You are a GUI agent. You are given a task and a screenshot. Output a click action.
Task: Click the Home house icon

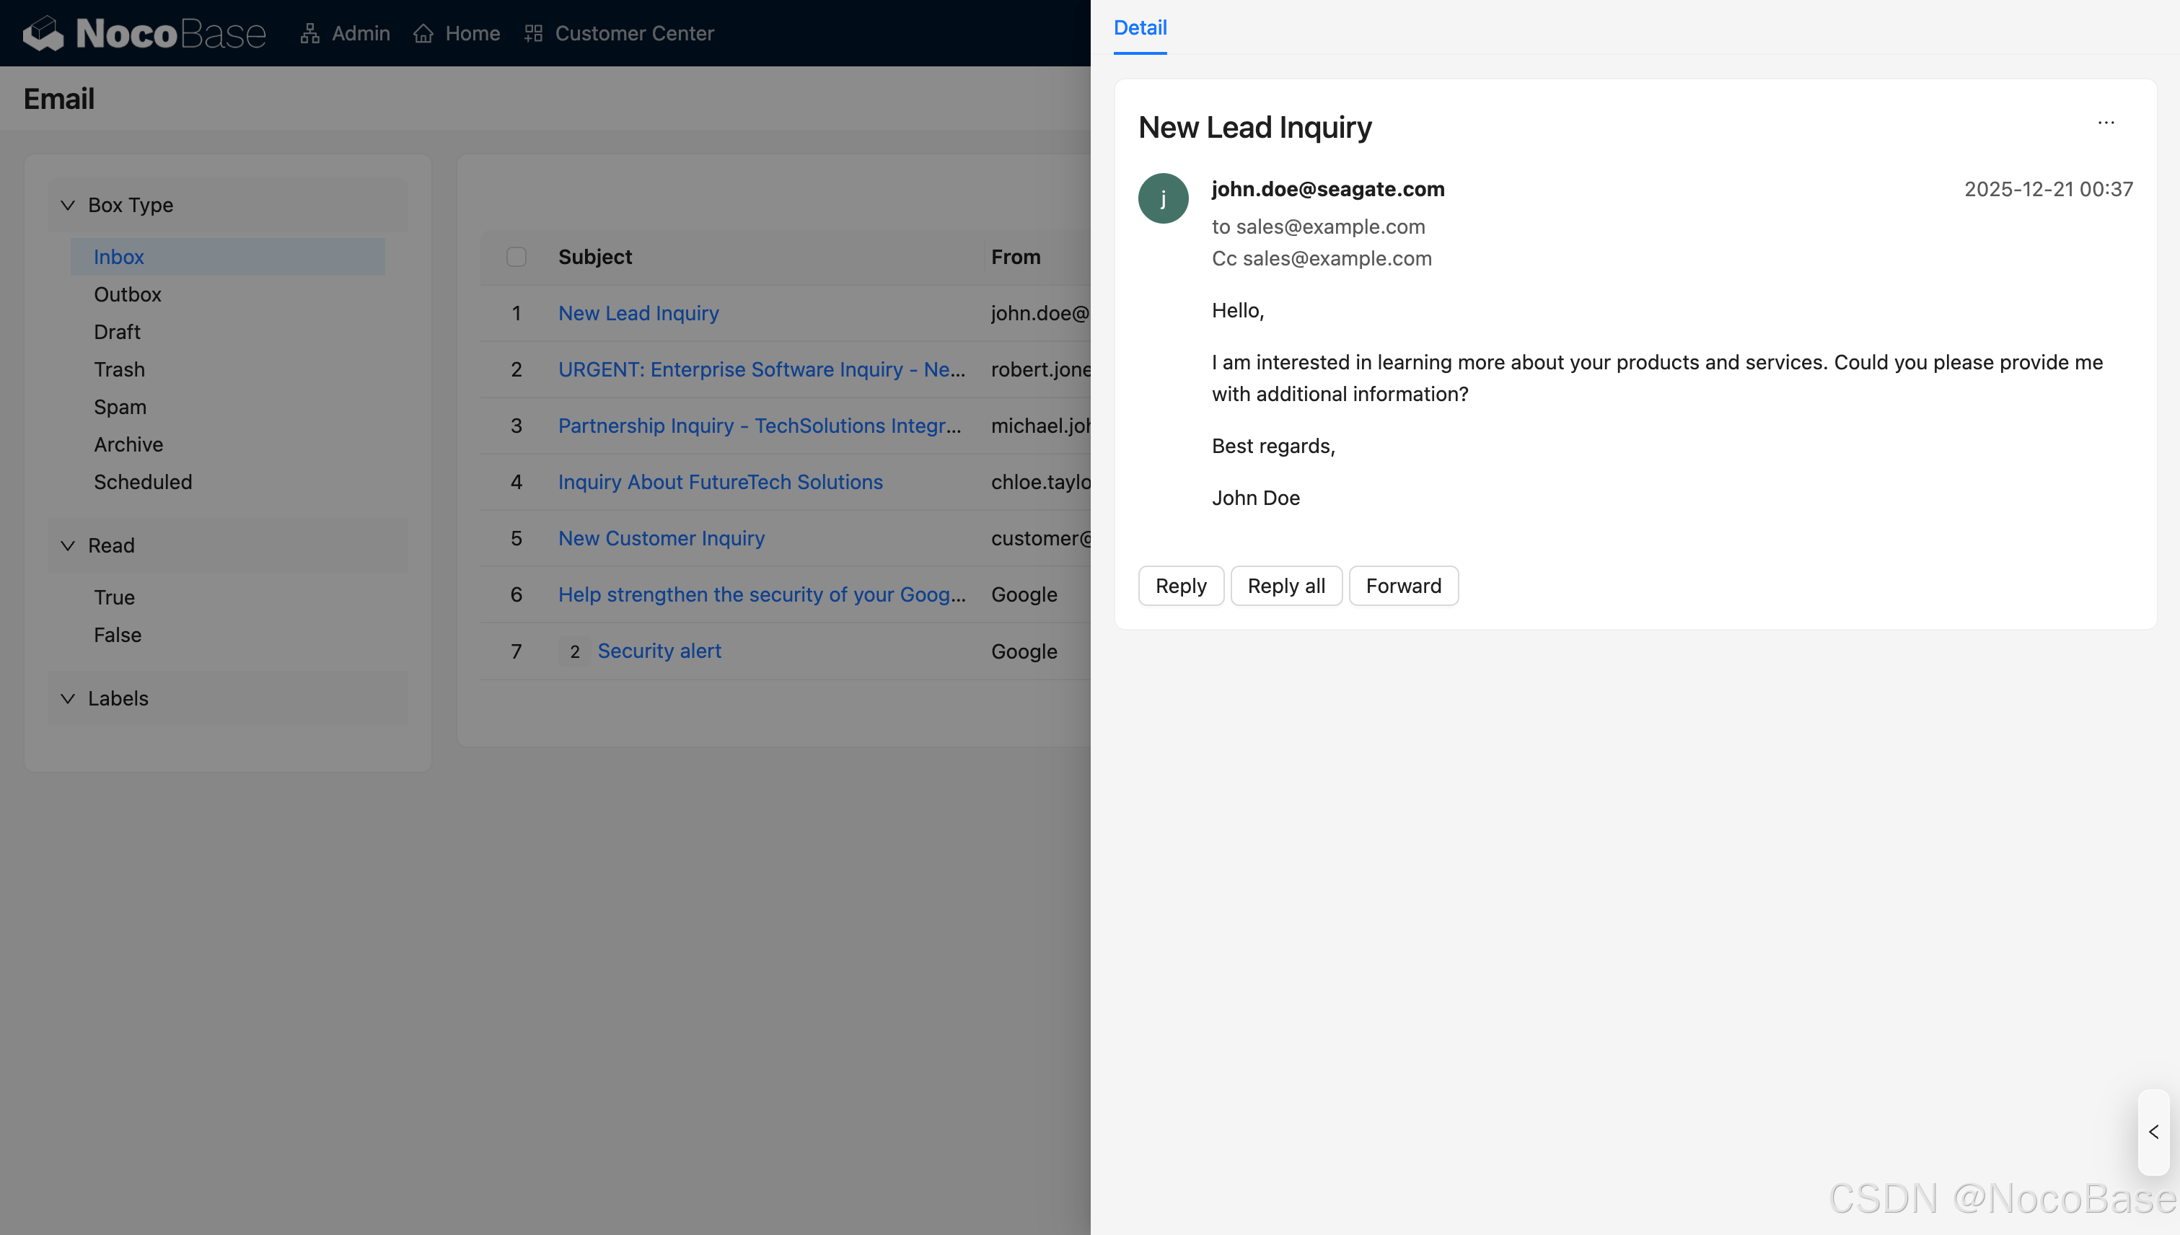[x=423, y=33]
